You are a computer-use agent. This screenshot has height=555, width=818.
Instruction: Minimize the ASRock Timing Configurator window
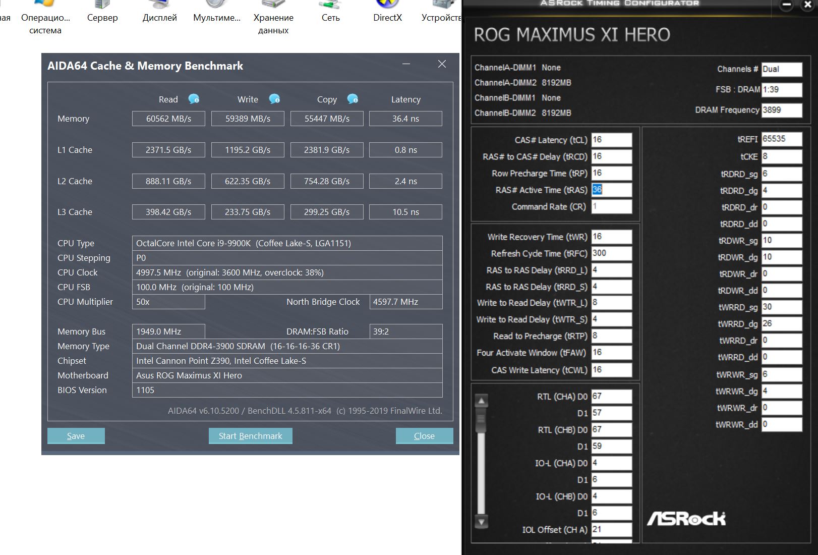pos(786,6)
